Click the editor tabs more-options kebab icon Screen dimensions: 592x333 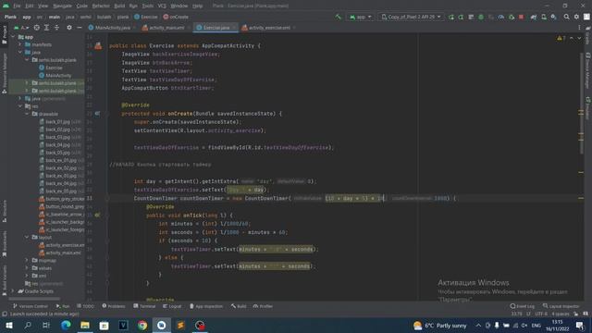(x=579, y=28)
